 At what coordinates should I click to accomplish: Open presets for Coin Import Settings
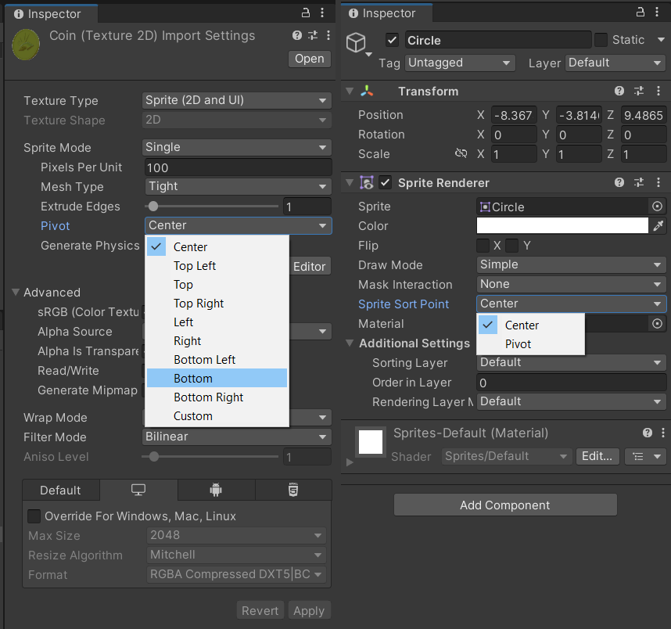tap(313, 35)
